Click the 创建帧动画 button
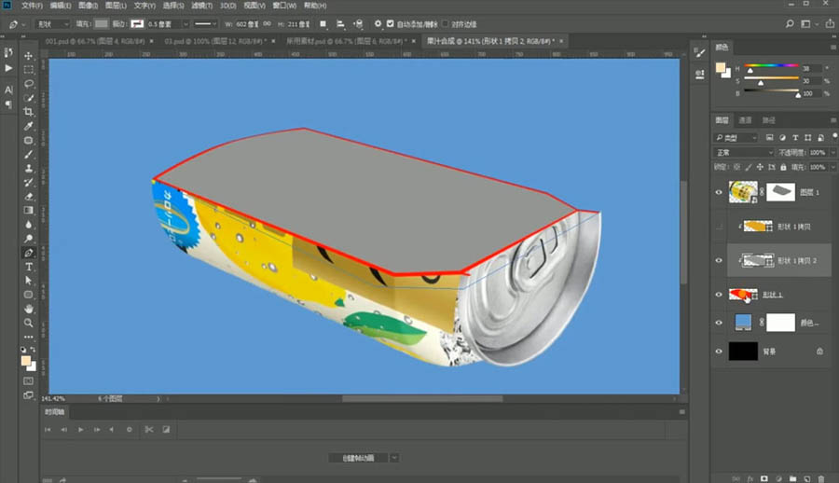839x483 pixels. pyautogui.click(x=357, y=458)
